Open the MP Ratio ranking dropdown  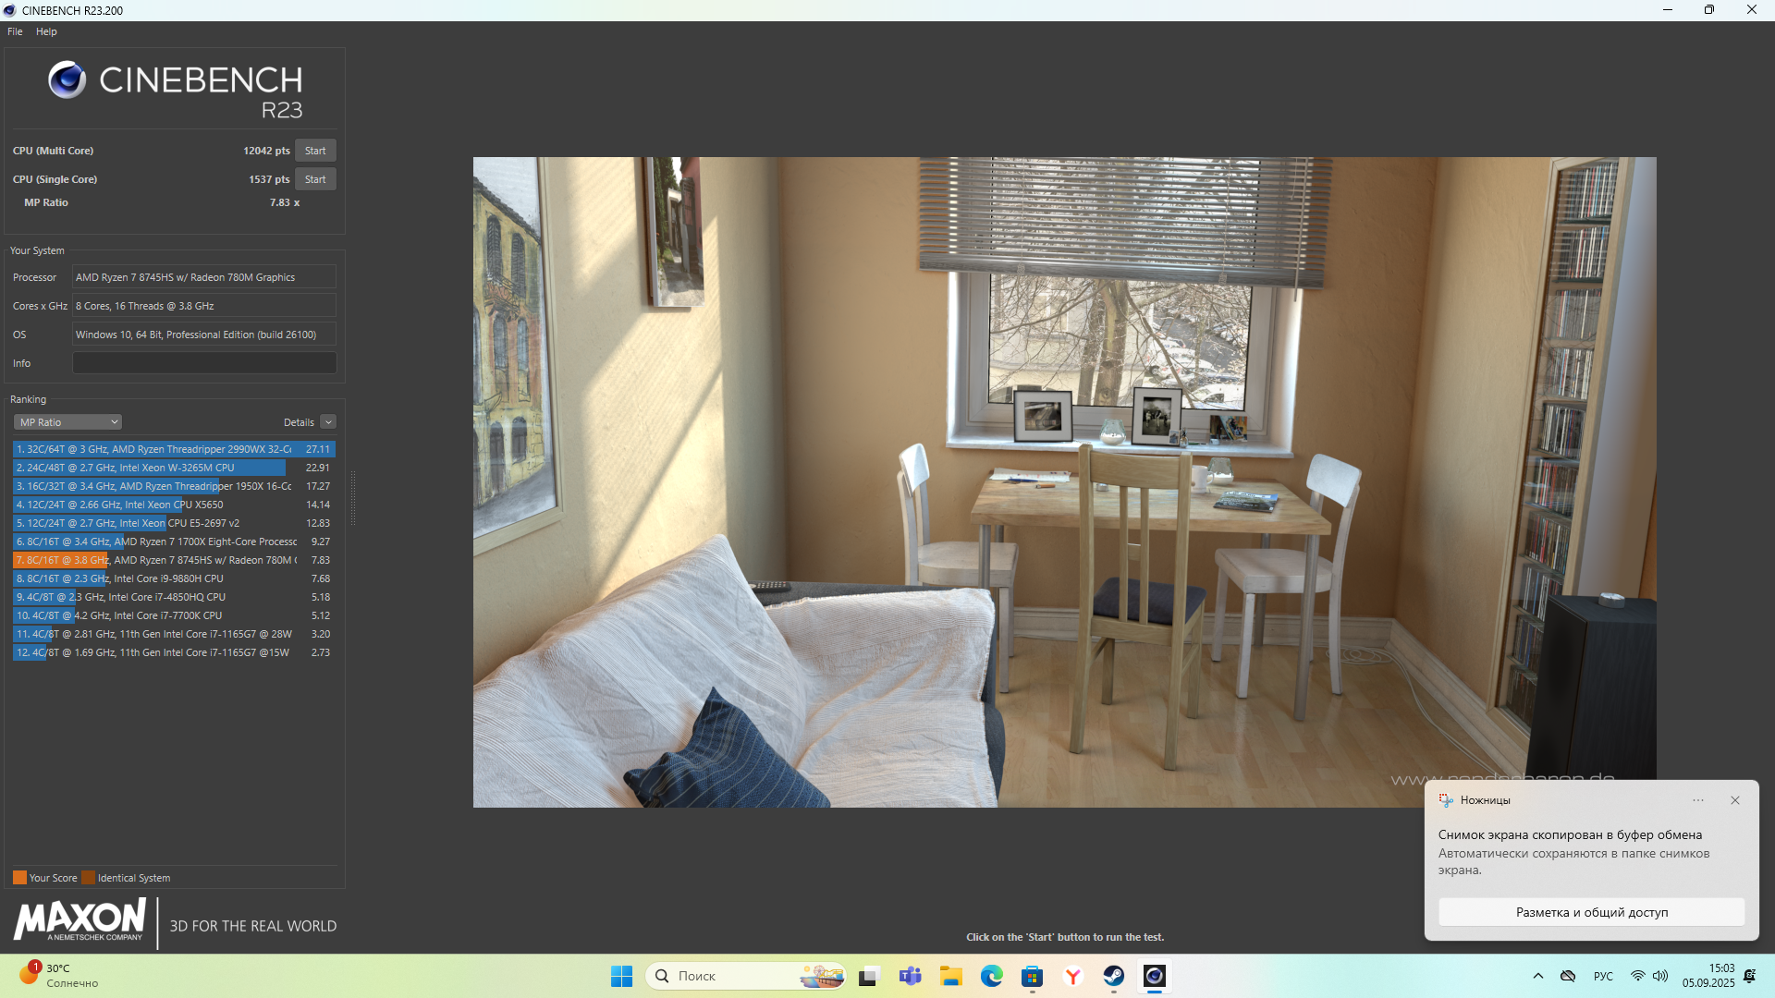(68, 422)
